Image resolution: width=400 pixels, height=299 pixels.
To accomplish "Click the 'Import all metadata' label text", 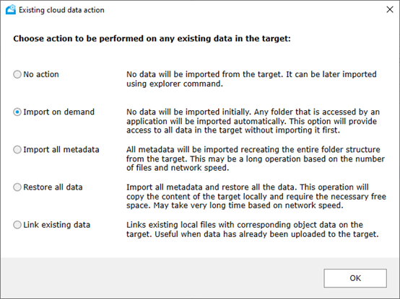I will (x=61, y=150).
